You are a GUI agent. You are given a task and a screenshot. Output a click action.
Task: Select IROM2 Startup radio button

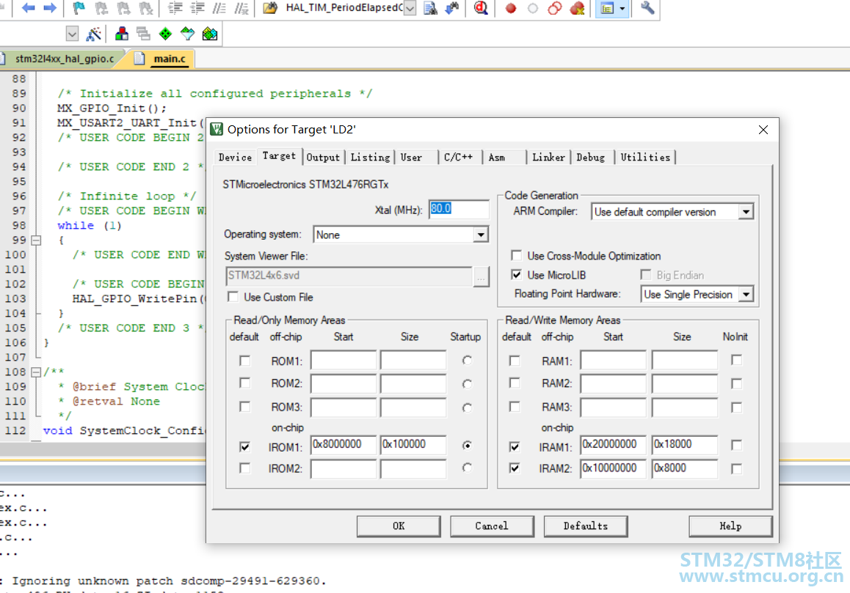point(468,468)
